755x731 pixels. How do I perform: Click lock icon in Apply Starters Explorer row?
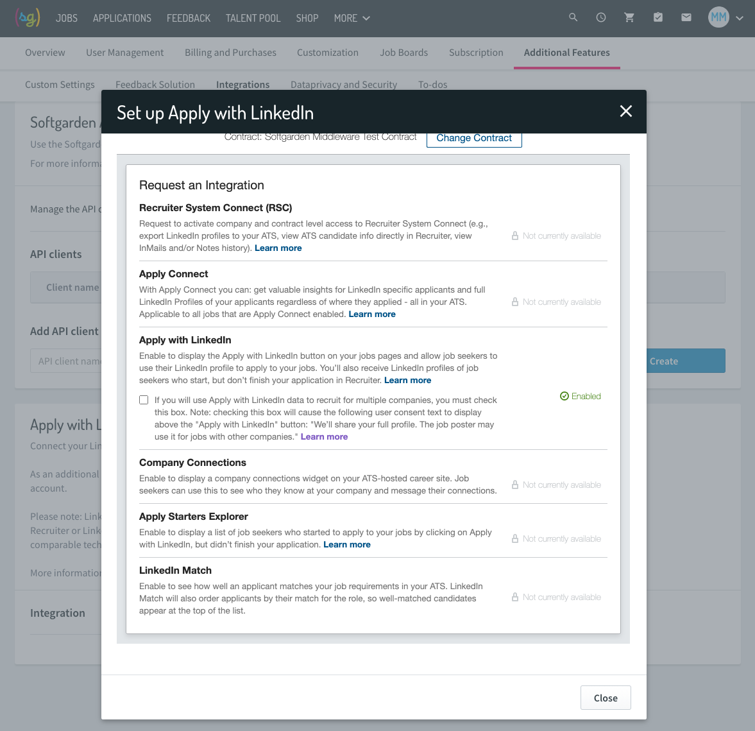click(x=514, y=538)
